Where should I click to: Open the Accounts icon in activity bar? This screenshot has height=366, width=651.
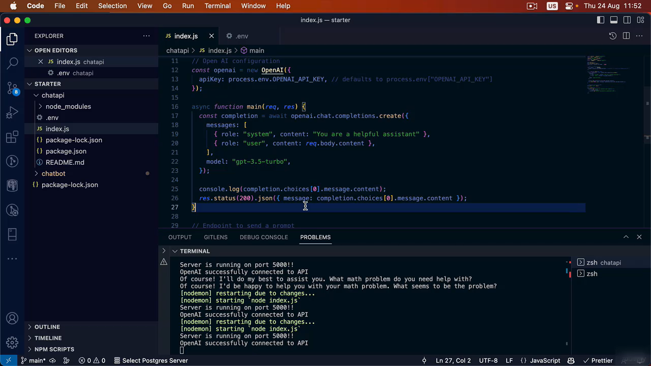12,319
